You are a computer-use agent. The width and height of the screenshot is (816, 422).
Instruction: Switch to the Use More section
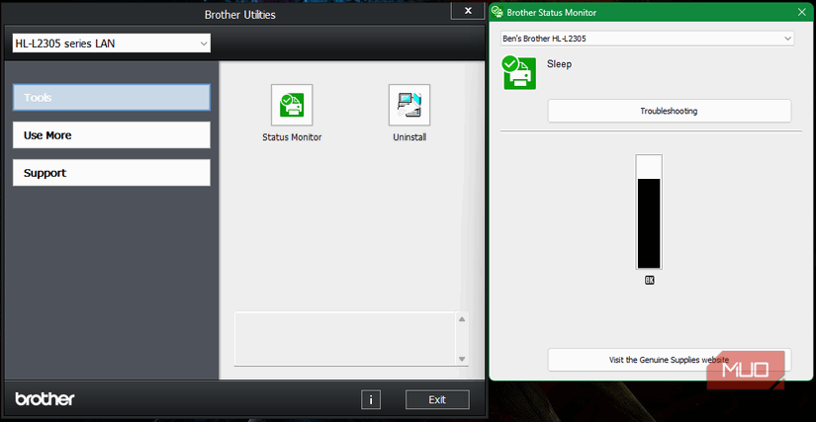pos(112,135)
